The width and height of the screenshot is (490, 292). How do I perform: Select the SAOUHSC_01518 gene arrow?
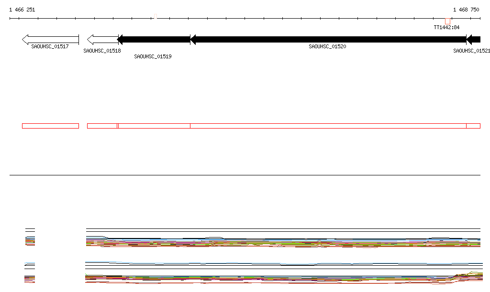tap(102, 40)
